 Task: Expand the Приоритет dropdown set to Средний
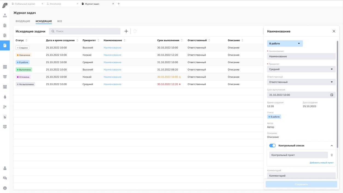pyautogui.click(x=301, y=69)
